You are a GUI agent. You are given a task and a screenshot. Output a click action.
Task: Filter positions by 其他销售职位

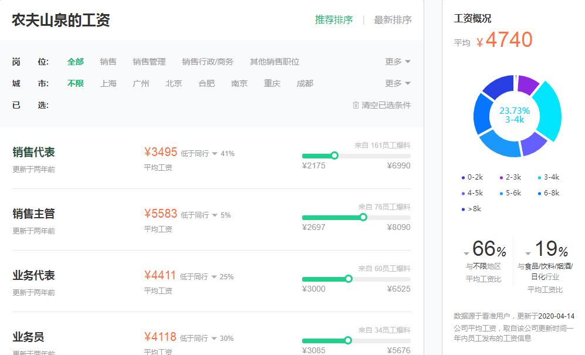point(275,62)
